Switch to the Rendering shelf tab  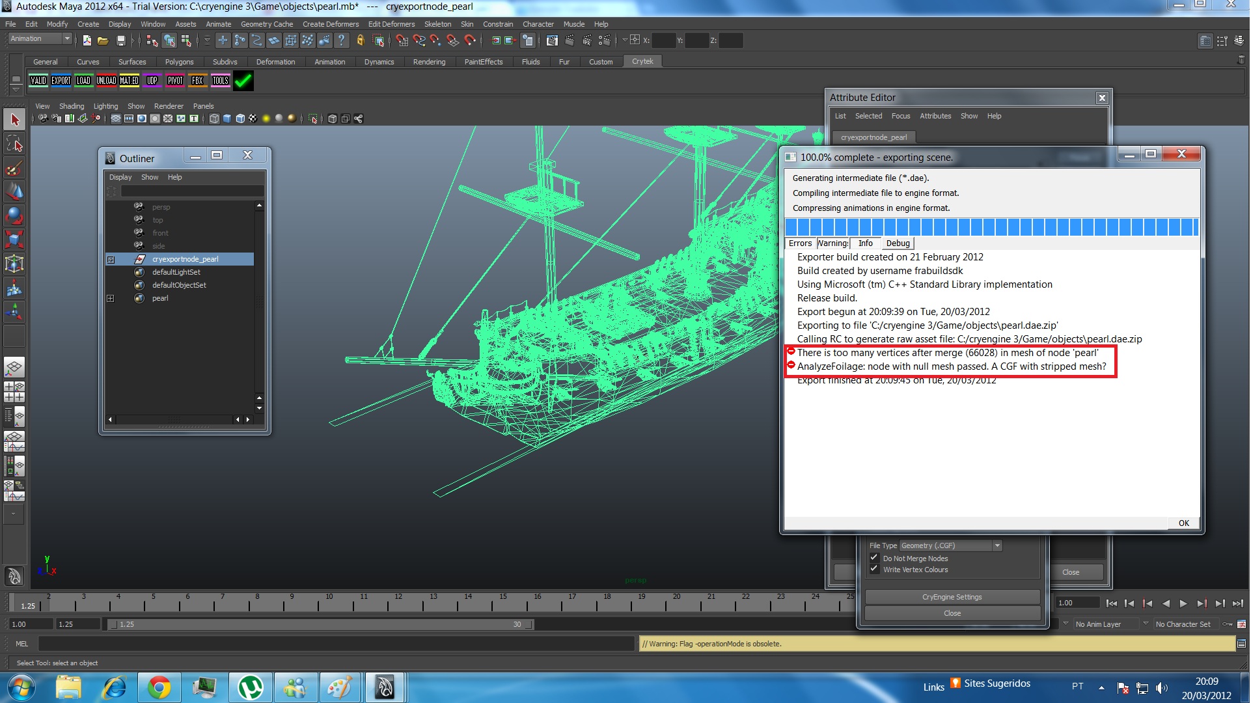tap(429, 62)
